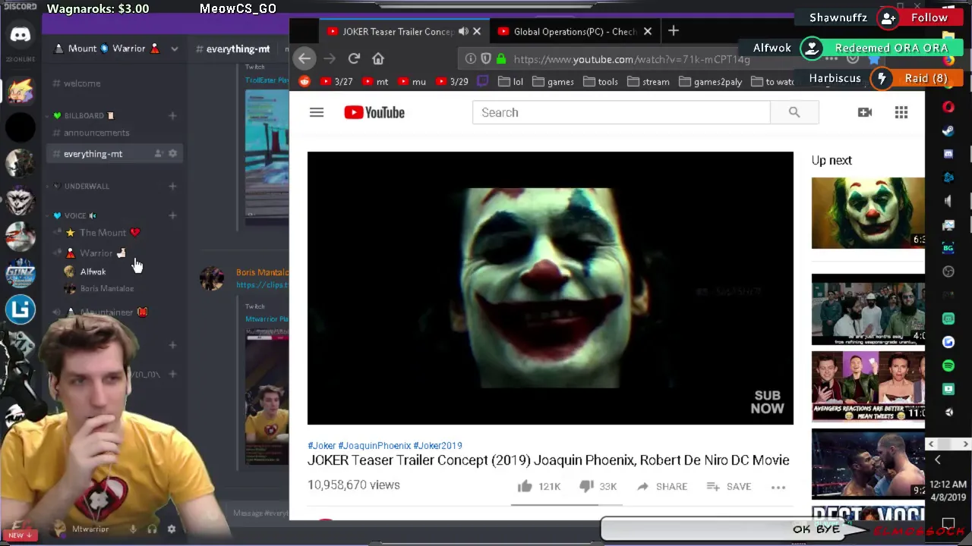Add channel to UNDERWALL category

tap(172, 186)
